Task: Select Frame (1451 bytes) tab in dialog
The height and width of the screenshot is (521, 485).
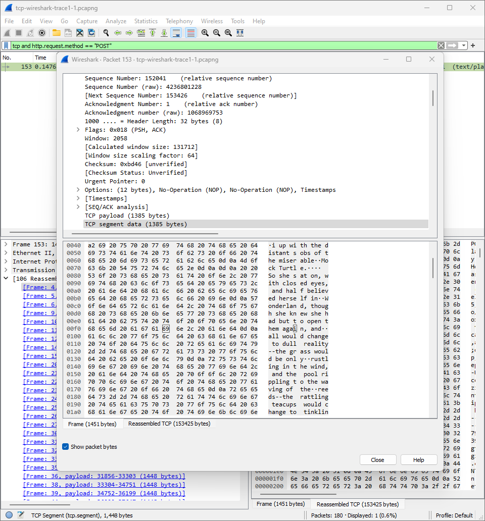Action: coord(92,424)
